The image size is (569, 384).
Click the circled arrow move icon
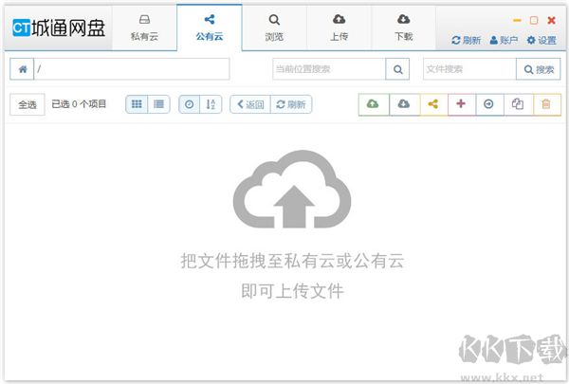[488, 104]
